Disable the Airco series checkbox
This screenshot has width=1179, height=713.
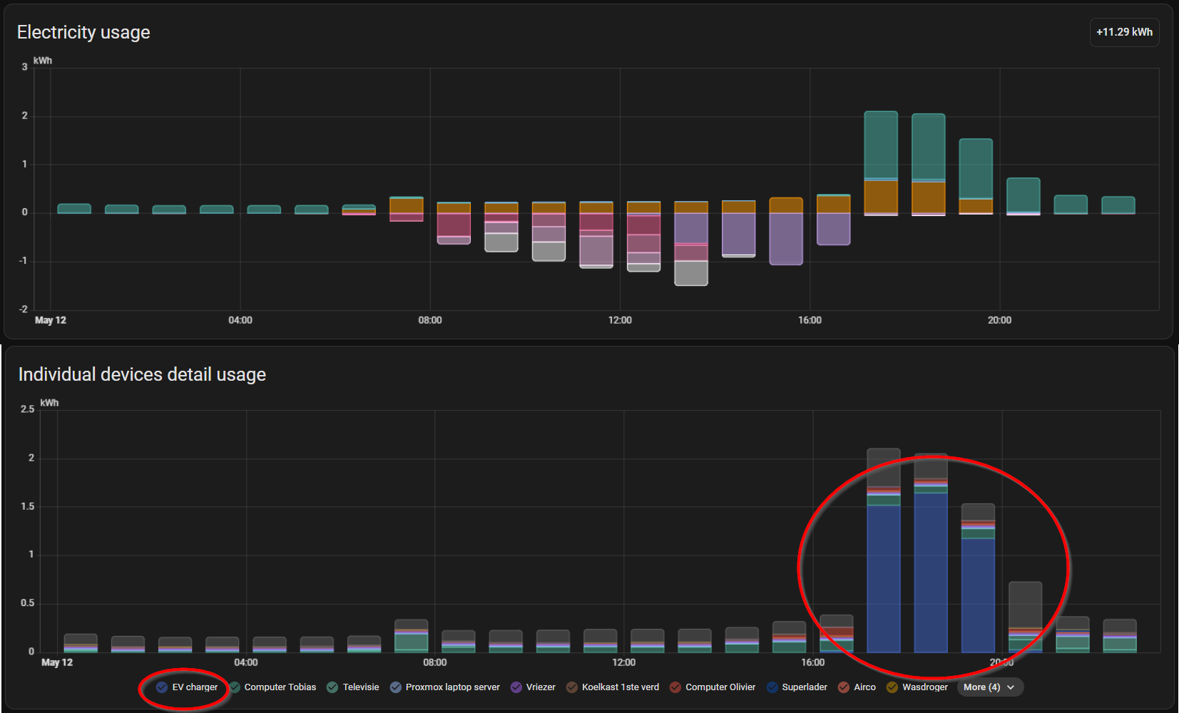[844, 687]
